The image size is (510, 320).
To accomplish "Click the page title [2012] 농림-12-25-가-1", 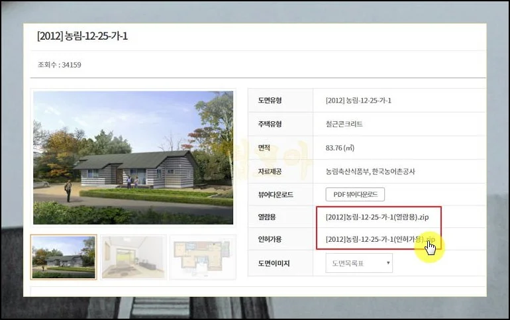I will [x=82, y=36].
